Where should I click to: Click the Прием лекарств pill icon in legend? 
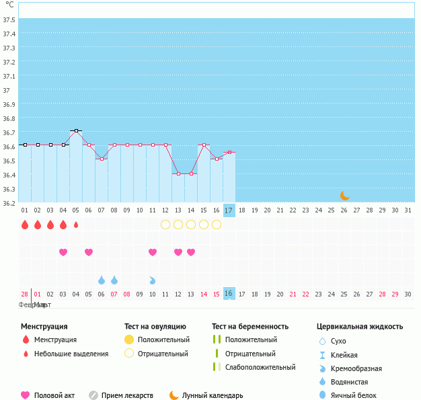click(x=93, y=395)
